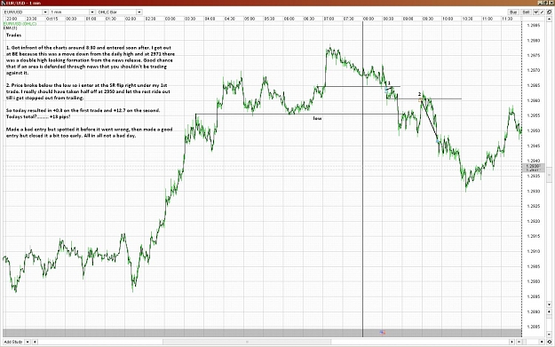
Task: Open the EUR/USD symbol dropdown
Action: (x=26, y=12)
